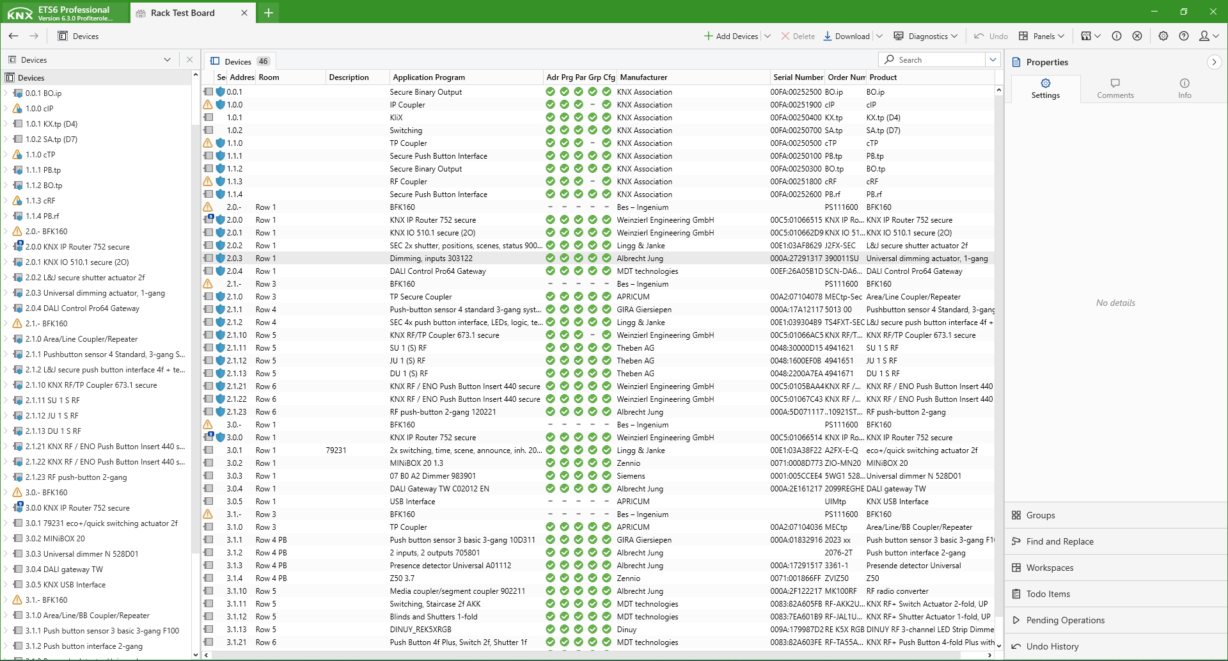Click the Todo Items icon

pos(1016,594)
